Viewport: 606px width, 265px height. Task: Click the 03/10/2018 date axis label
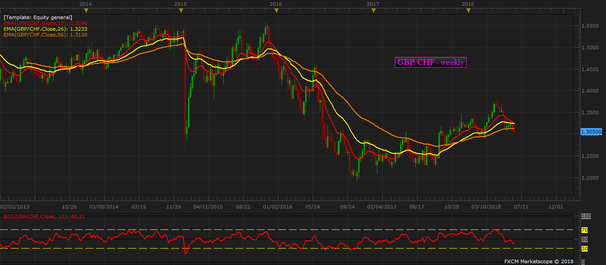487,207
